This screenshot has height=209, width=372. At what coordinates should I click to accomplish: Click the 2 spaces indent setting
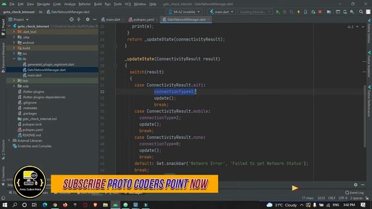356,198
